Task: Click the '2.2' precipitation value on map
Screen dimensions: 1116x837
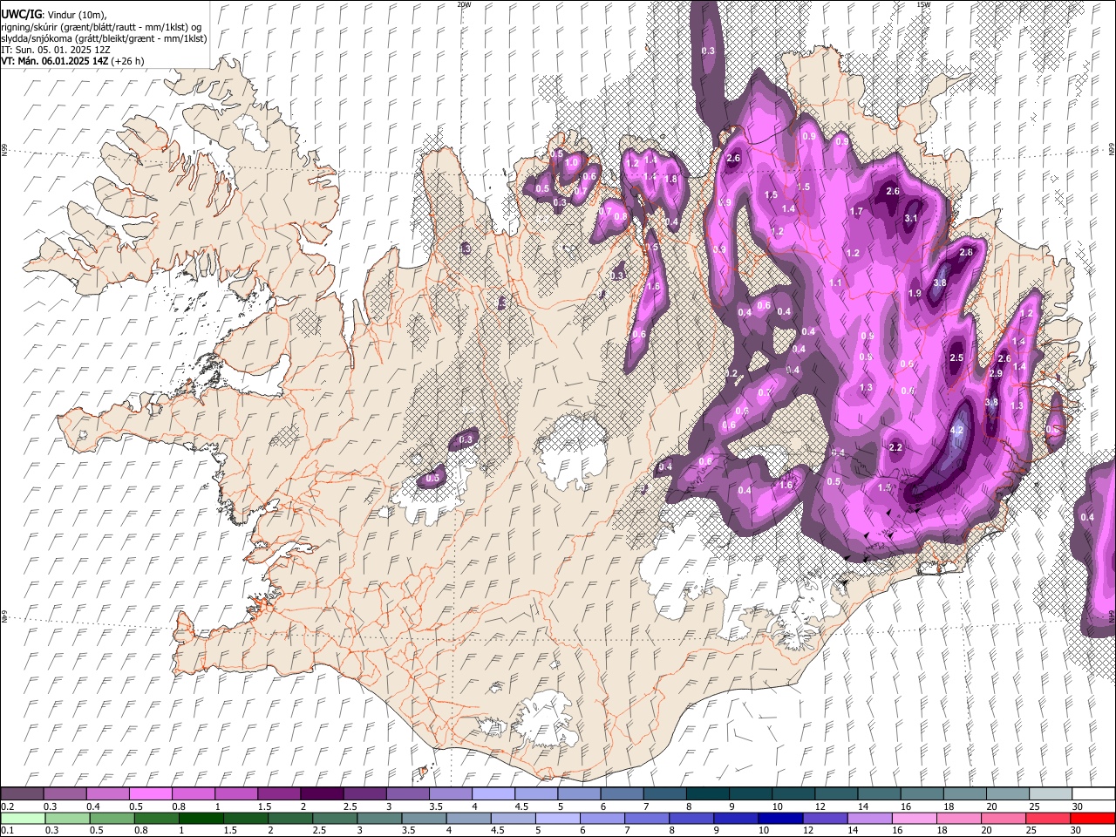Action: [x=895, y=447]
